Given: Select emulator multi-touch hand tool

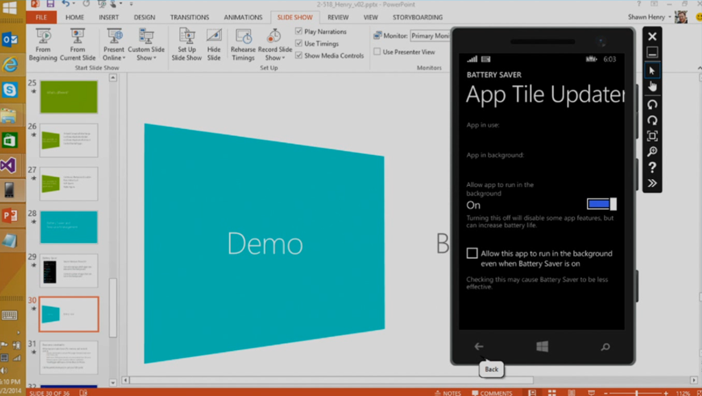Looking at the screenshot, I should (x=653, y=86).
